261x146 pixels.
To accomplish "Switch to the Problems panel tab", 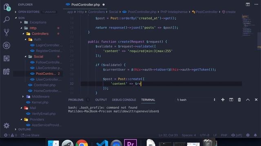I will (x=76, y=100).
